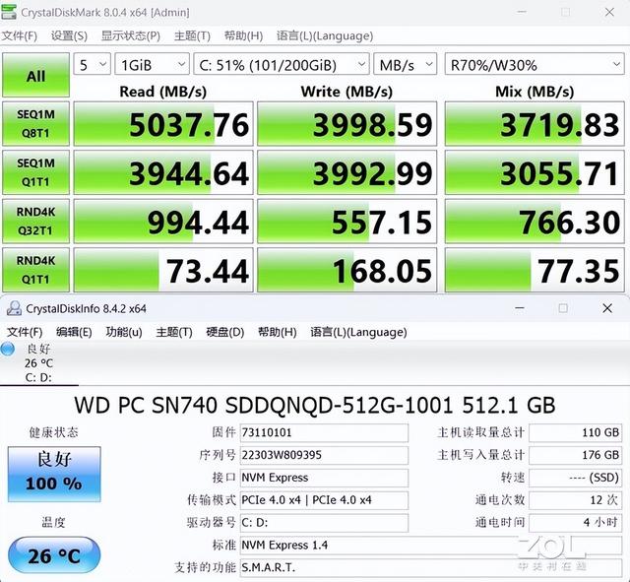The height and width of the screenshot is (582, 630).
Task: Click the interface field NVM Express
Action: click(324, 478)
